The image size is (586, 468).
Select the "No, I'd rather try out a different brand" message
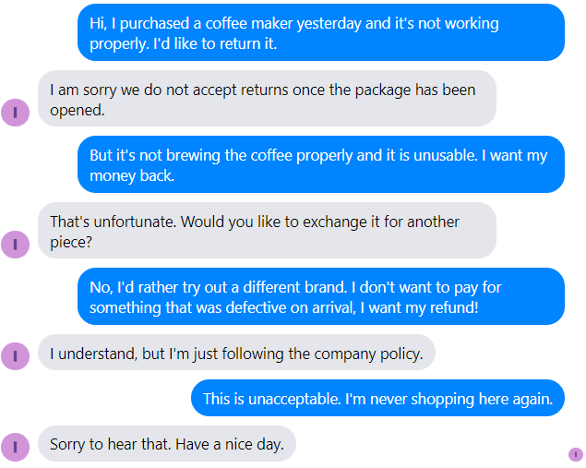pyautogui.click(x=320, y=296)
